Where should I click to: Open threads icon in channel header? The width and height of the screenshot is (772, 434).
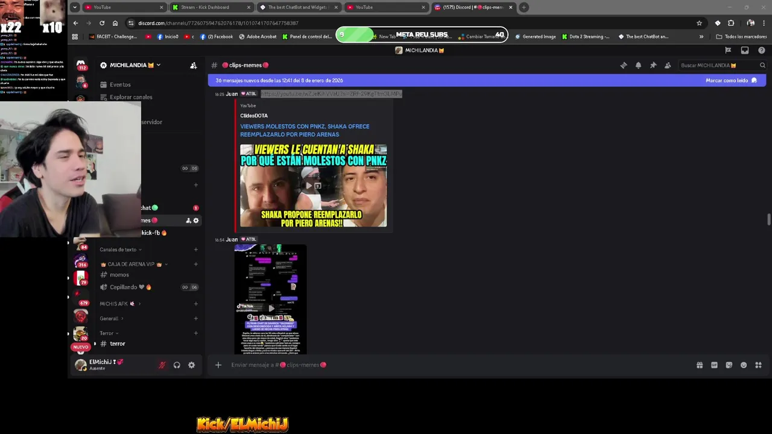(x=624, y=65)
